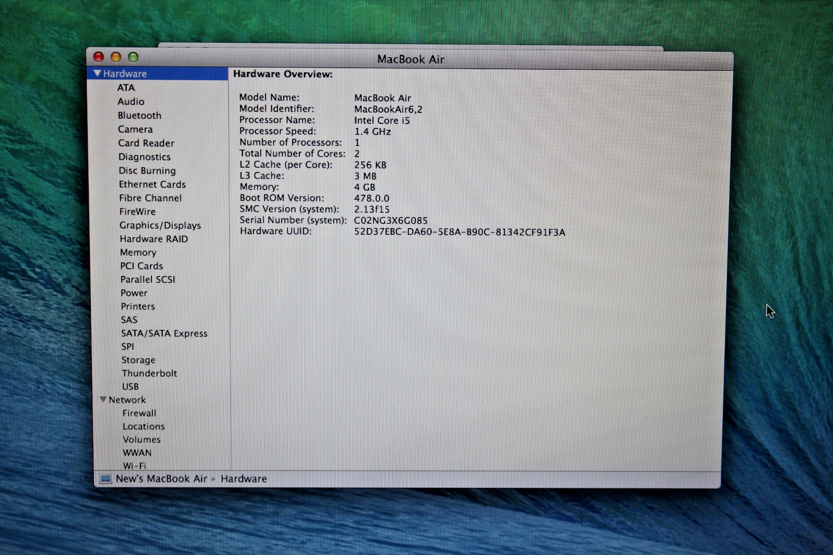The image size is (833, 555).
Task: Click New's MacBook Air in path bar
Action: [x=161, y=479]
